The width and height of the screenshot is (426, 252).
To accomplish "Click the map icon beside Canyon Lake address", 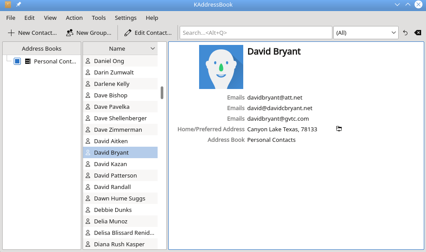I will click(339, 129).
